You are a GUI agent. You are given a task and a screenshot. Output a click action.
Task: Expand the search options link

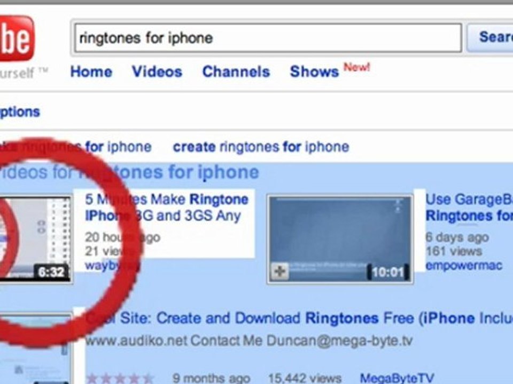20,112
